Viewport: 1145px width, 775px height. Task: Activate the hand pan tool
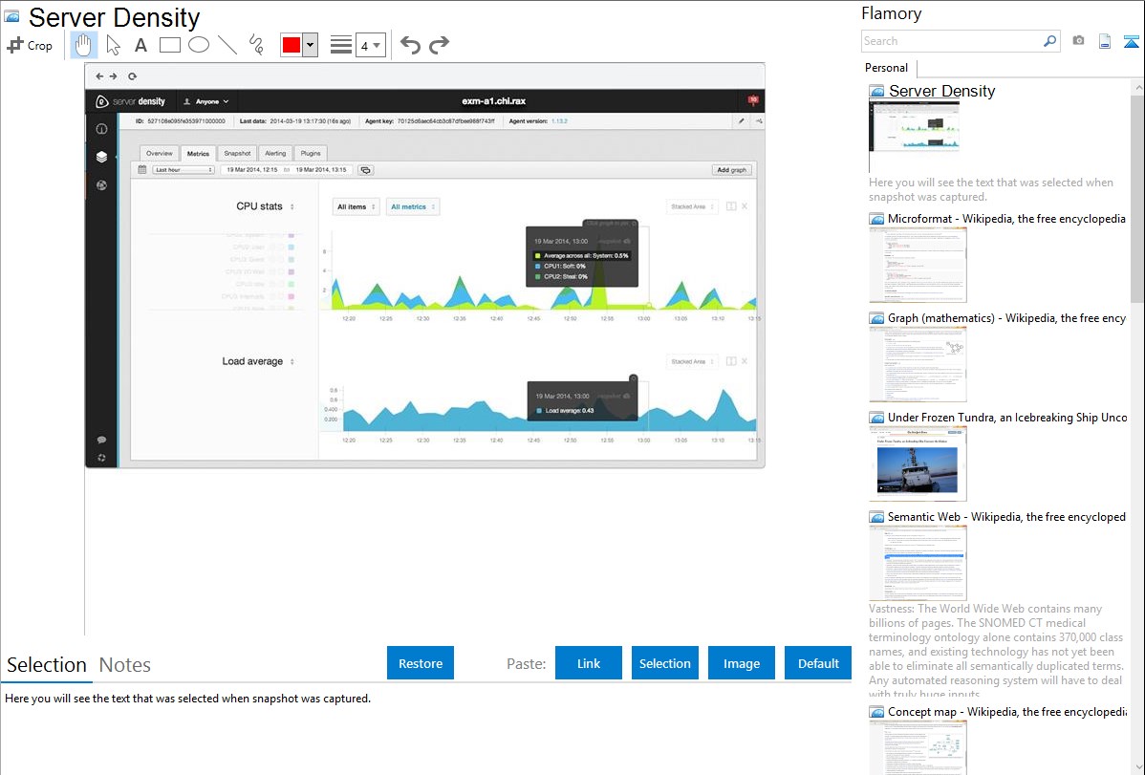coord(84,45)
